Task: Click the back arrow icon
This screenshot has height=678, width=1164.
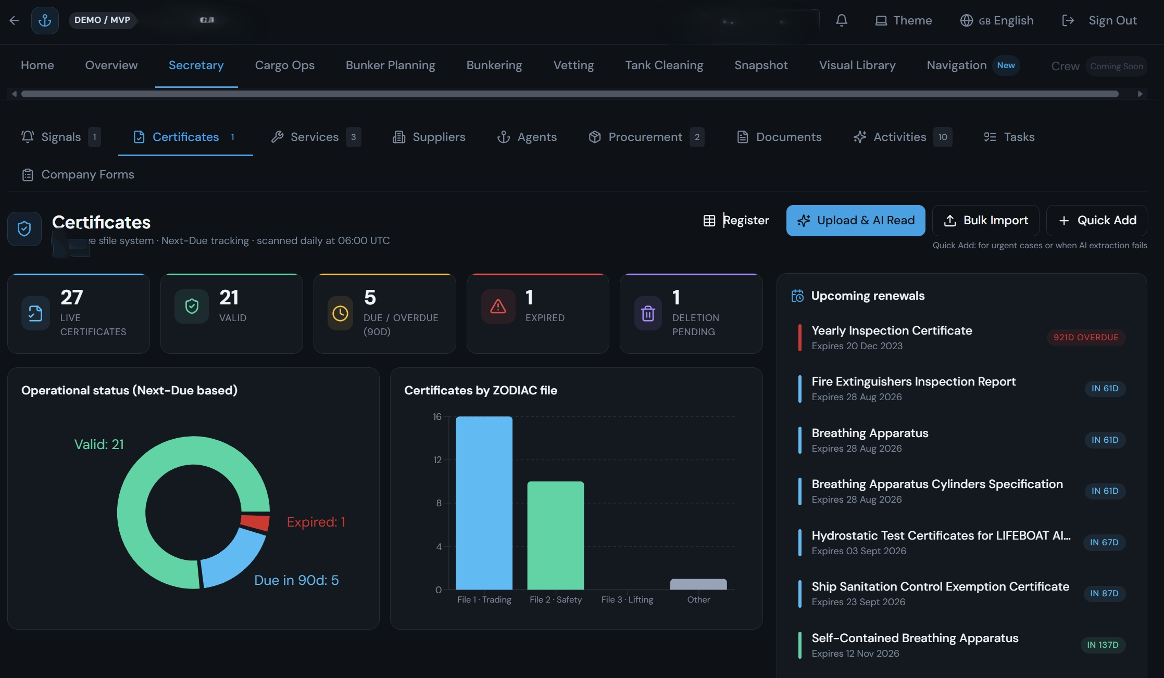Action: [x=14, y=20]
